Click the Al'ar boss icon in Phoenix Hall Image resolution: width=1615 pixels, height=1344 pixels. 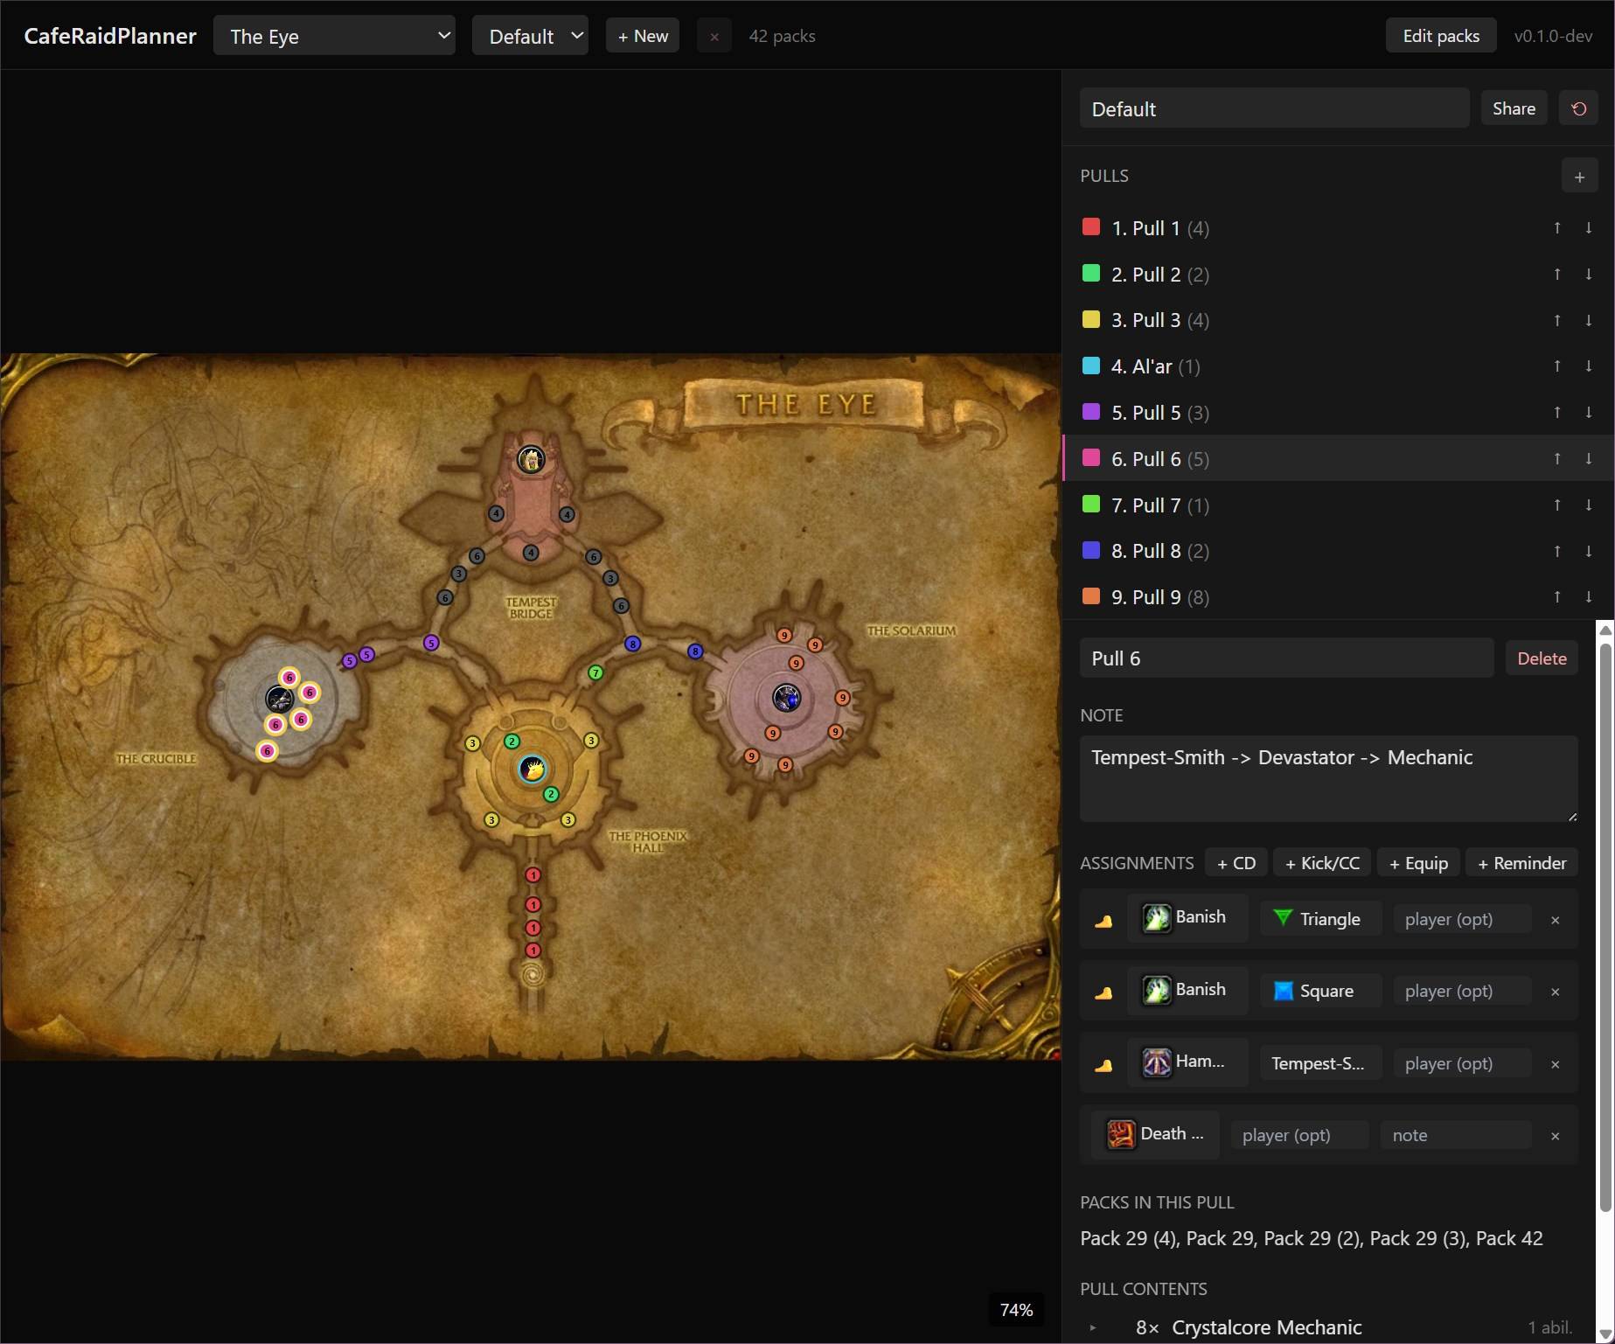click(x=533, y=769)
